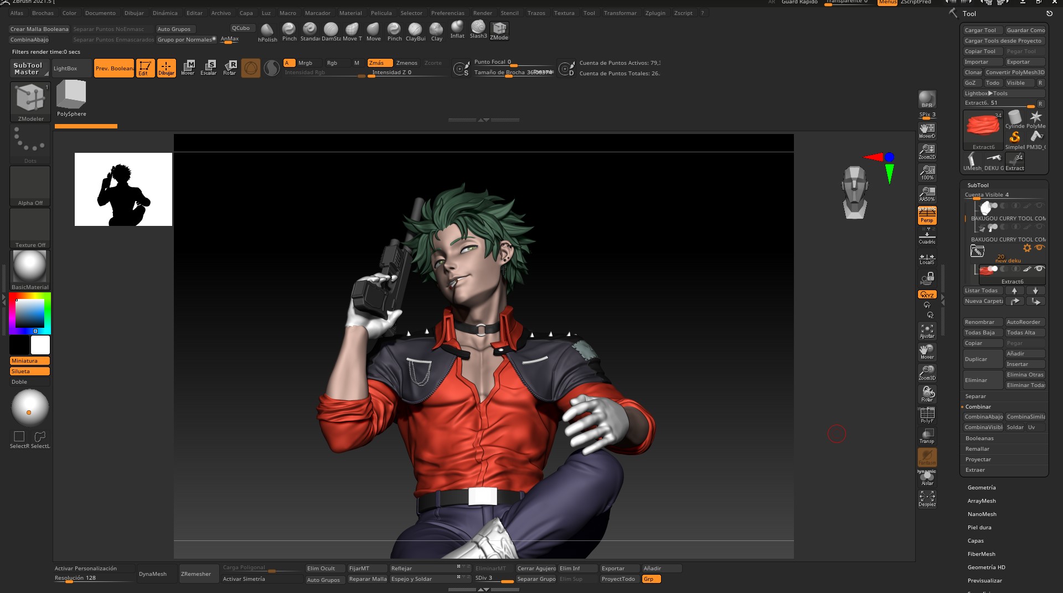The width and height of the screenshot is (1063, 593).
Task: Select the hPolish brush
Action: click(267, 33)
